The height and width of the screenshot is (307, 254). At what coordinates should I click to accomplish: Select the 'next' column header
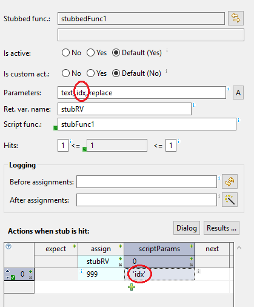point(212,249)
